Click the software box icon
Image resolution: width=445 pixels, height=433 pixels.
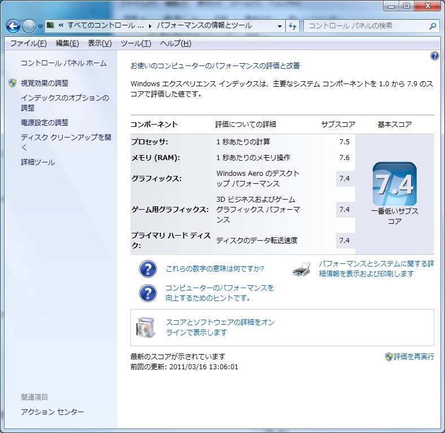(x=146, y=328)
